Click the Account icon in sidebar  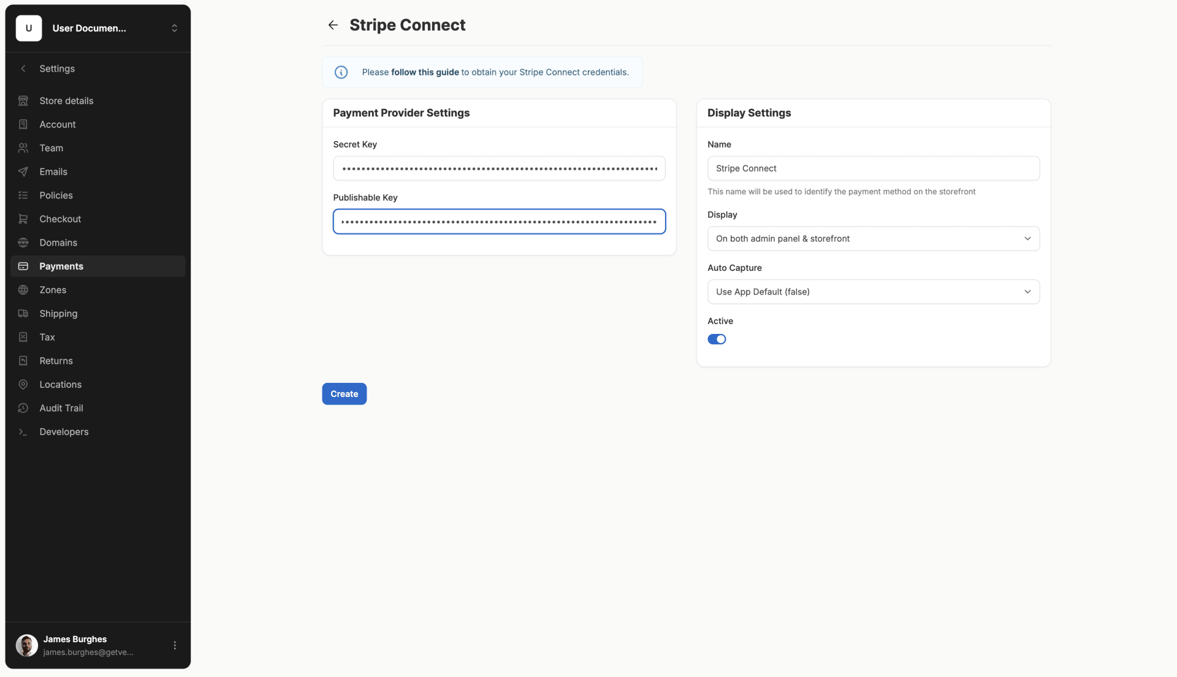click(23, 124)
